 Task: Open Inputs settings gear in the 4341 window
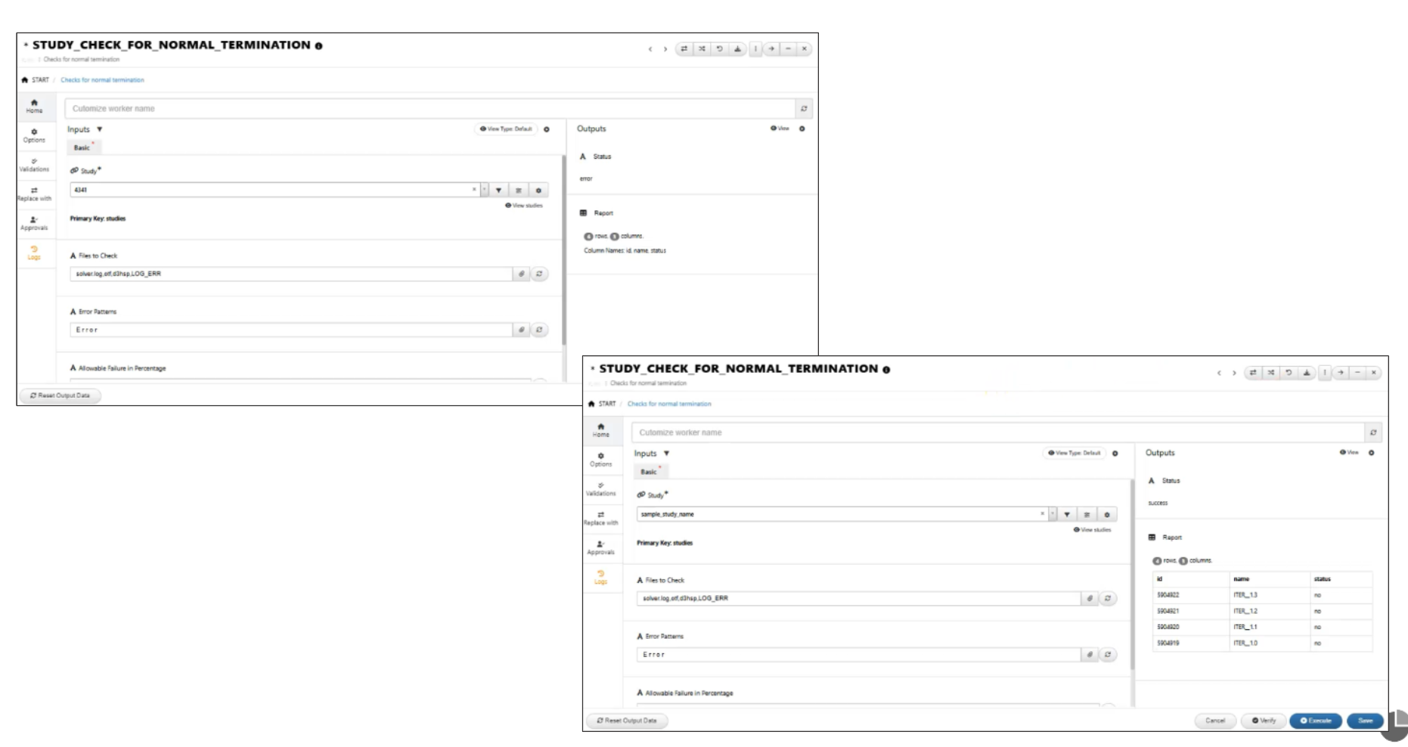(x=547, y=129)
